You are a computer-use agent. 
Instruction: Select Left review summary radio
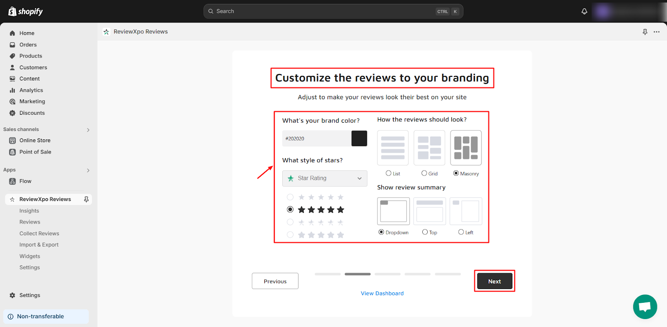[x=461, y=232]
